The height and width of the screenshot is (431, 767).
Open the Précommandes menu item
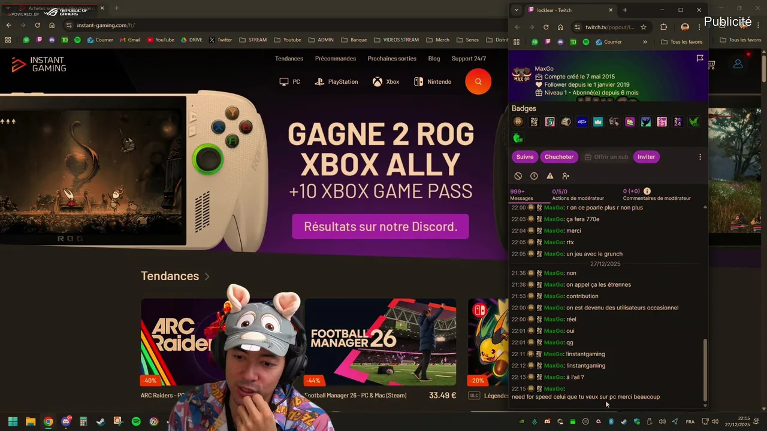click(336, 59)
